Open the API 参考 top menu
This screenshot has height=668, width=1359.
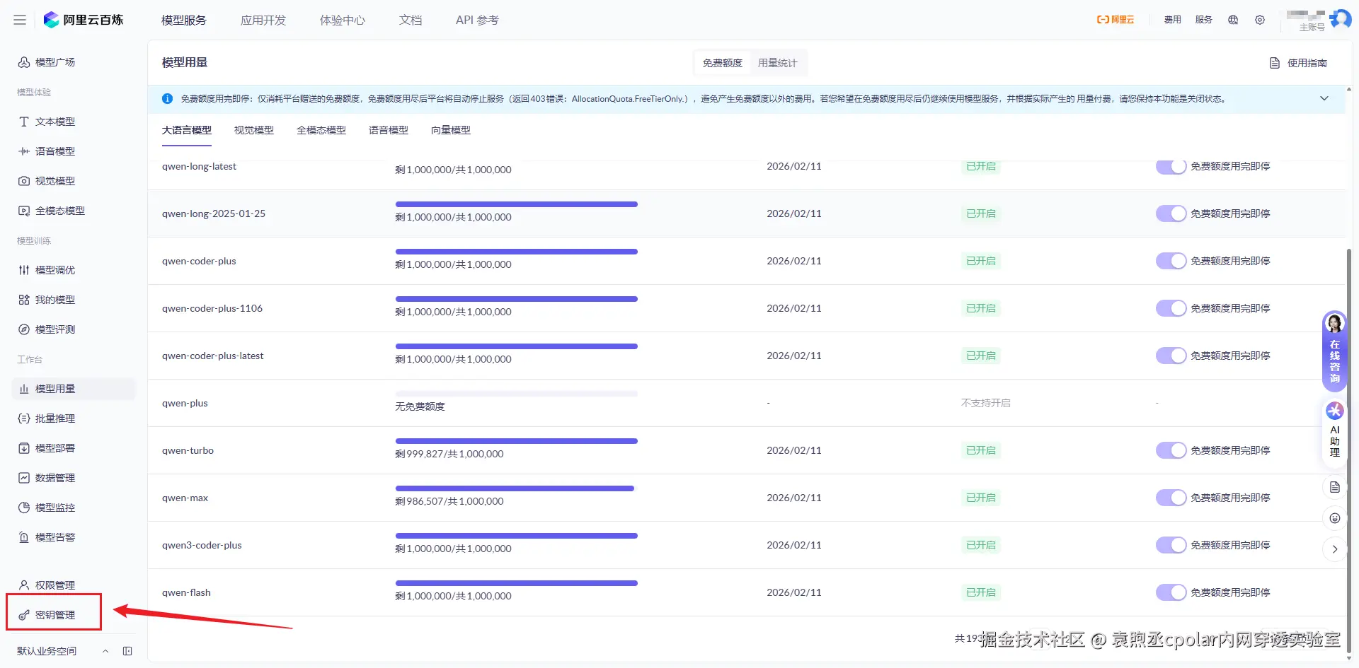tap(477, 20)
